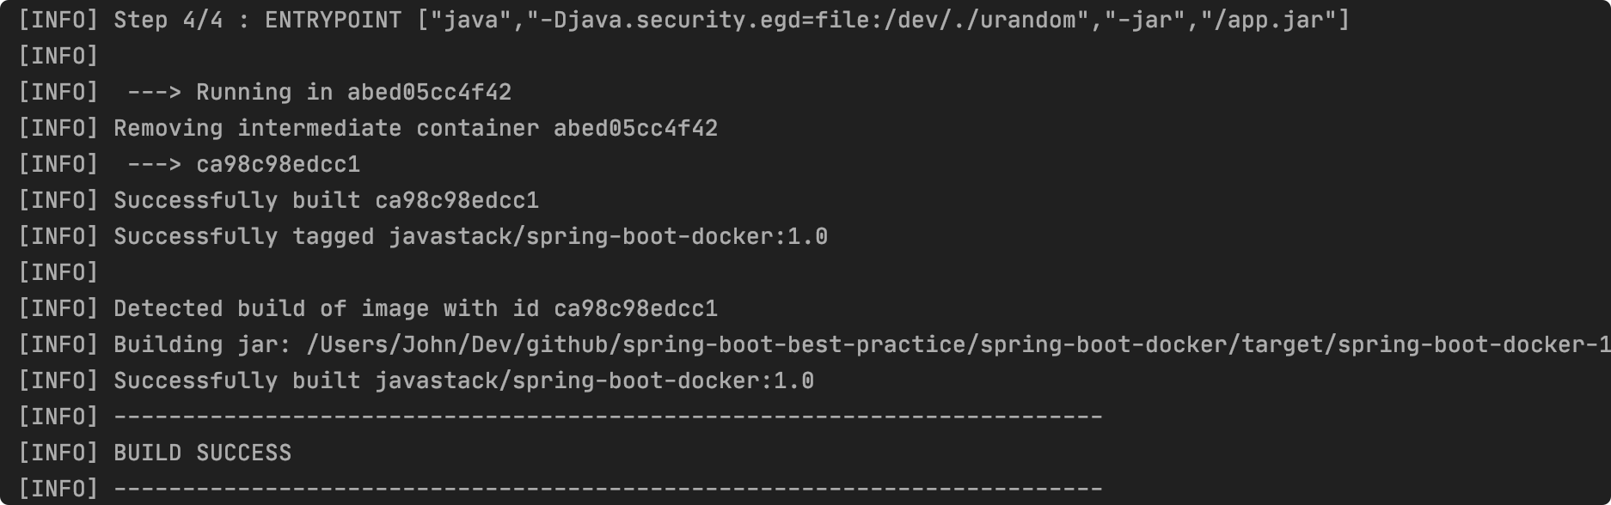Click Detected build of image line
This screenshot has width=1611, height=505.
368,308
